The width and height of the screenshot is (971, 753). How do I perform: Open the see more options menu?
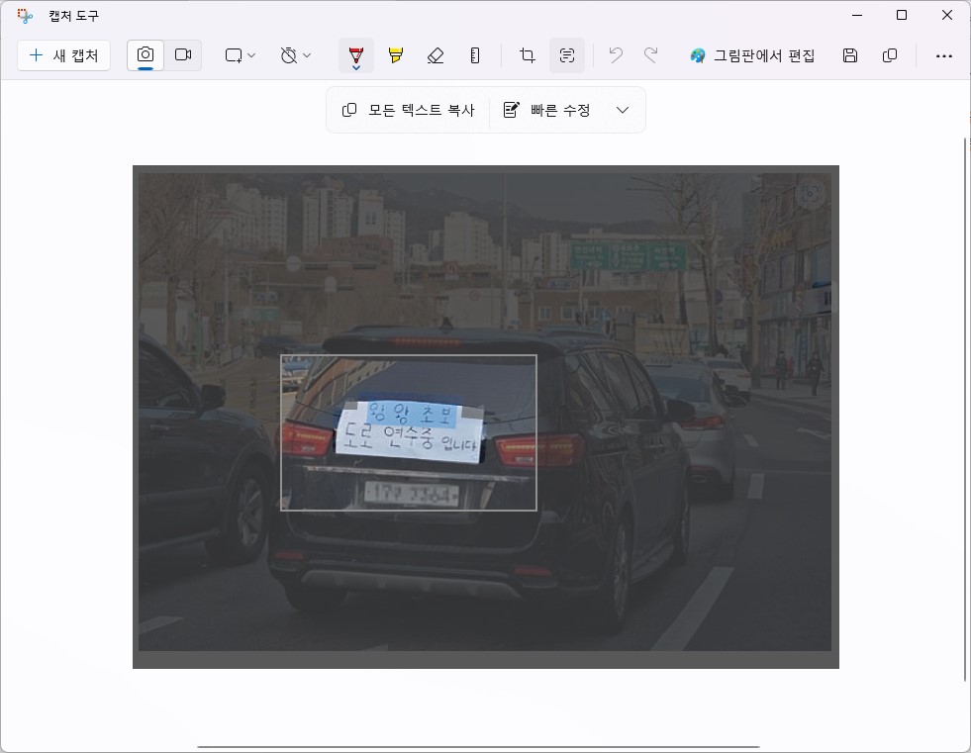pyautogui.click(x=943, y=55)
